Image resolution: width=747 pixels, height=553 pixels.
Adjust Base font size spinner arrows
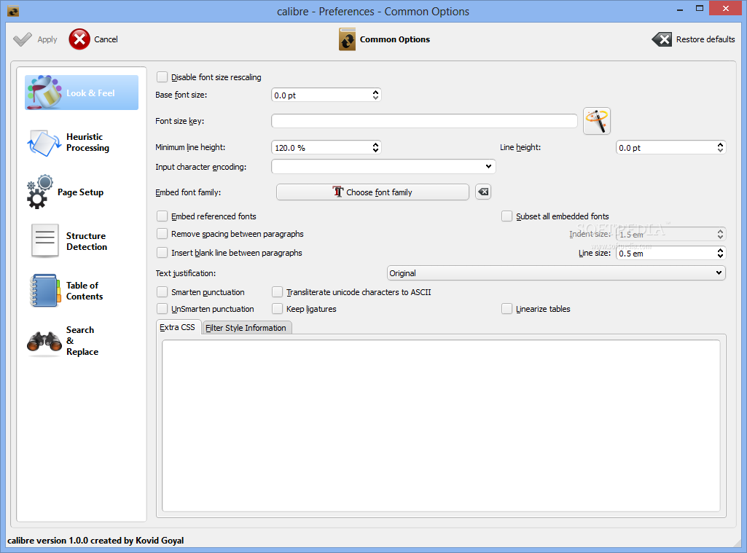pyautogui.click(x=375, y=95)
